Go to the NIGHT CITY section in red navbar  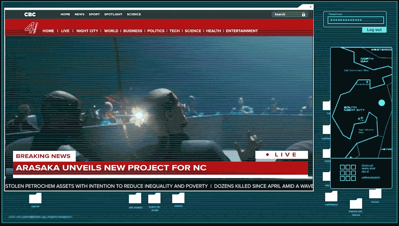(x=87, y=31)
